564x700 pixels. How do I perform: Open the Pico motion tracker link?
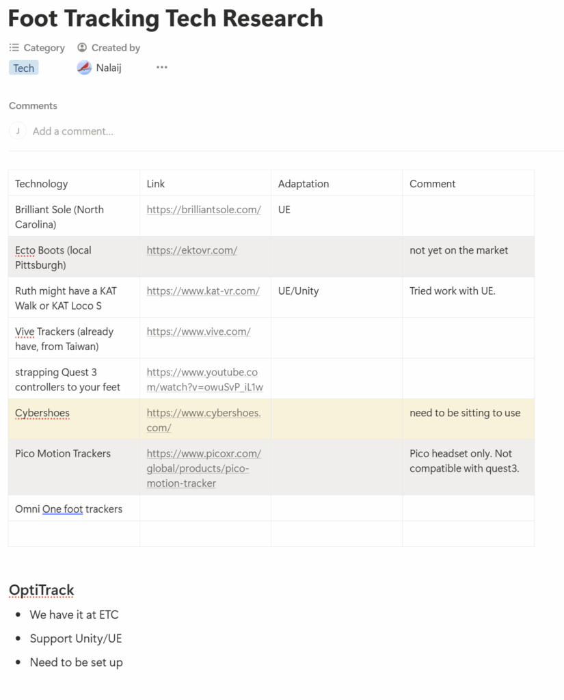click(204, 468)
